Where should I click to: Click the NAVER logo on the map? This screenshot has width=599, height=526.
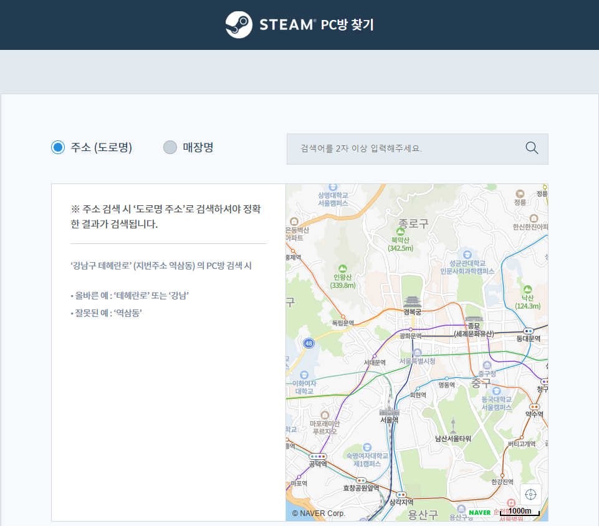(480, 513)
